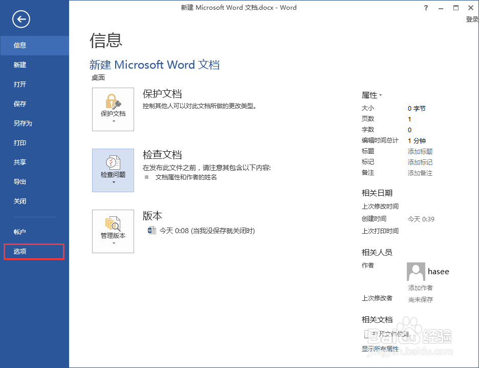Click the 尚未保存 last modifier value
This screenshot has width=479, height=368.
click(x=421, y=299)
